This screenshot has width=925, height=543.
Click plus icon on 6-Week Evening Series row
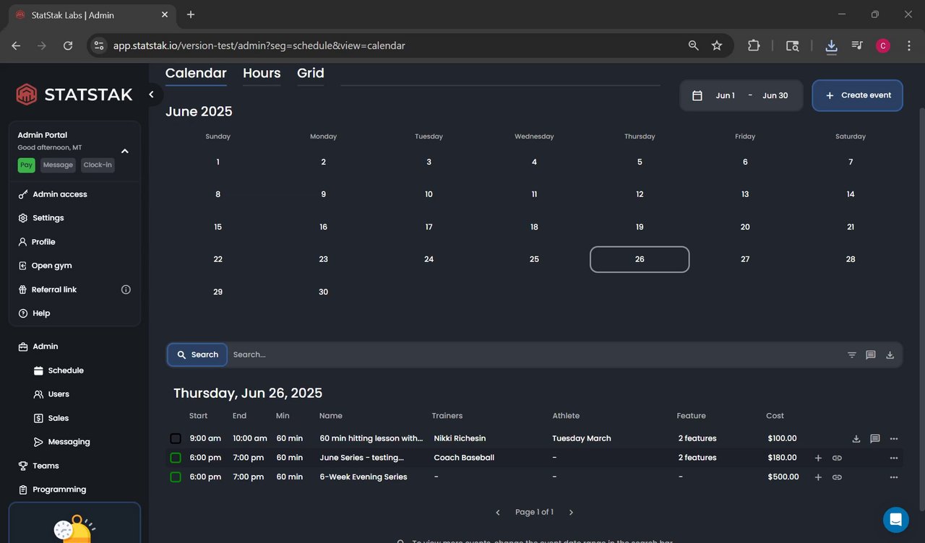[x=818, y=477]
